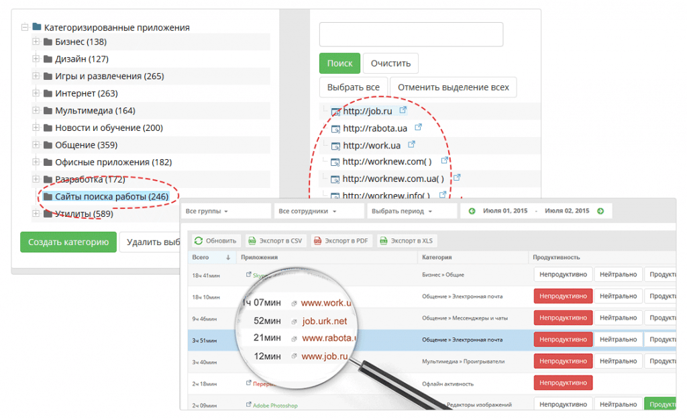Screen dimensions: 687x419
Task: Click folder icon of Сайты поиска работы
Action: coord(48,197)
